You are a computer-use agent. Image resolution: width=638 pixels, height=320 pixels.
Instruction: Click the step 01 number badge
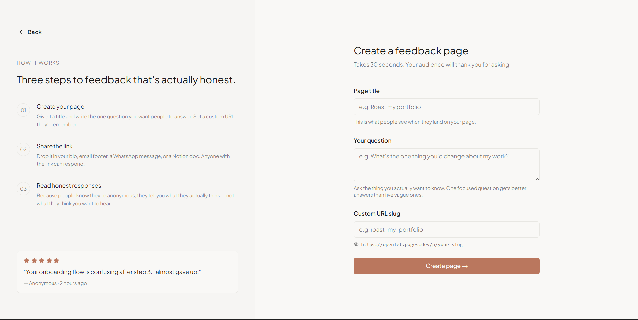(x=23, y=110)
